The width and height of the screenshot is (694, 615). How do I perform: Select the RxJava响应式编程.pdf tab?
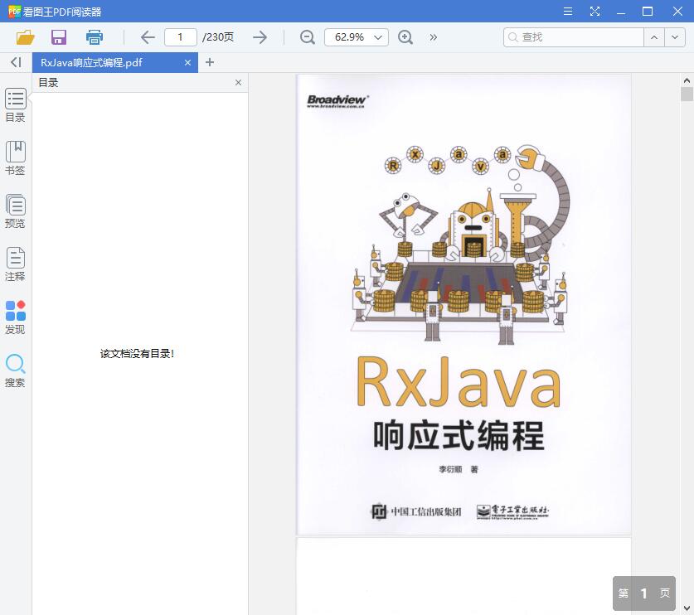(115, 62)
